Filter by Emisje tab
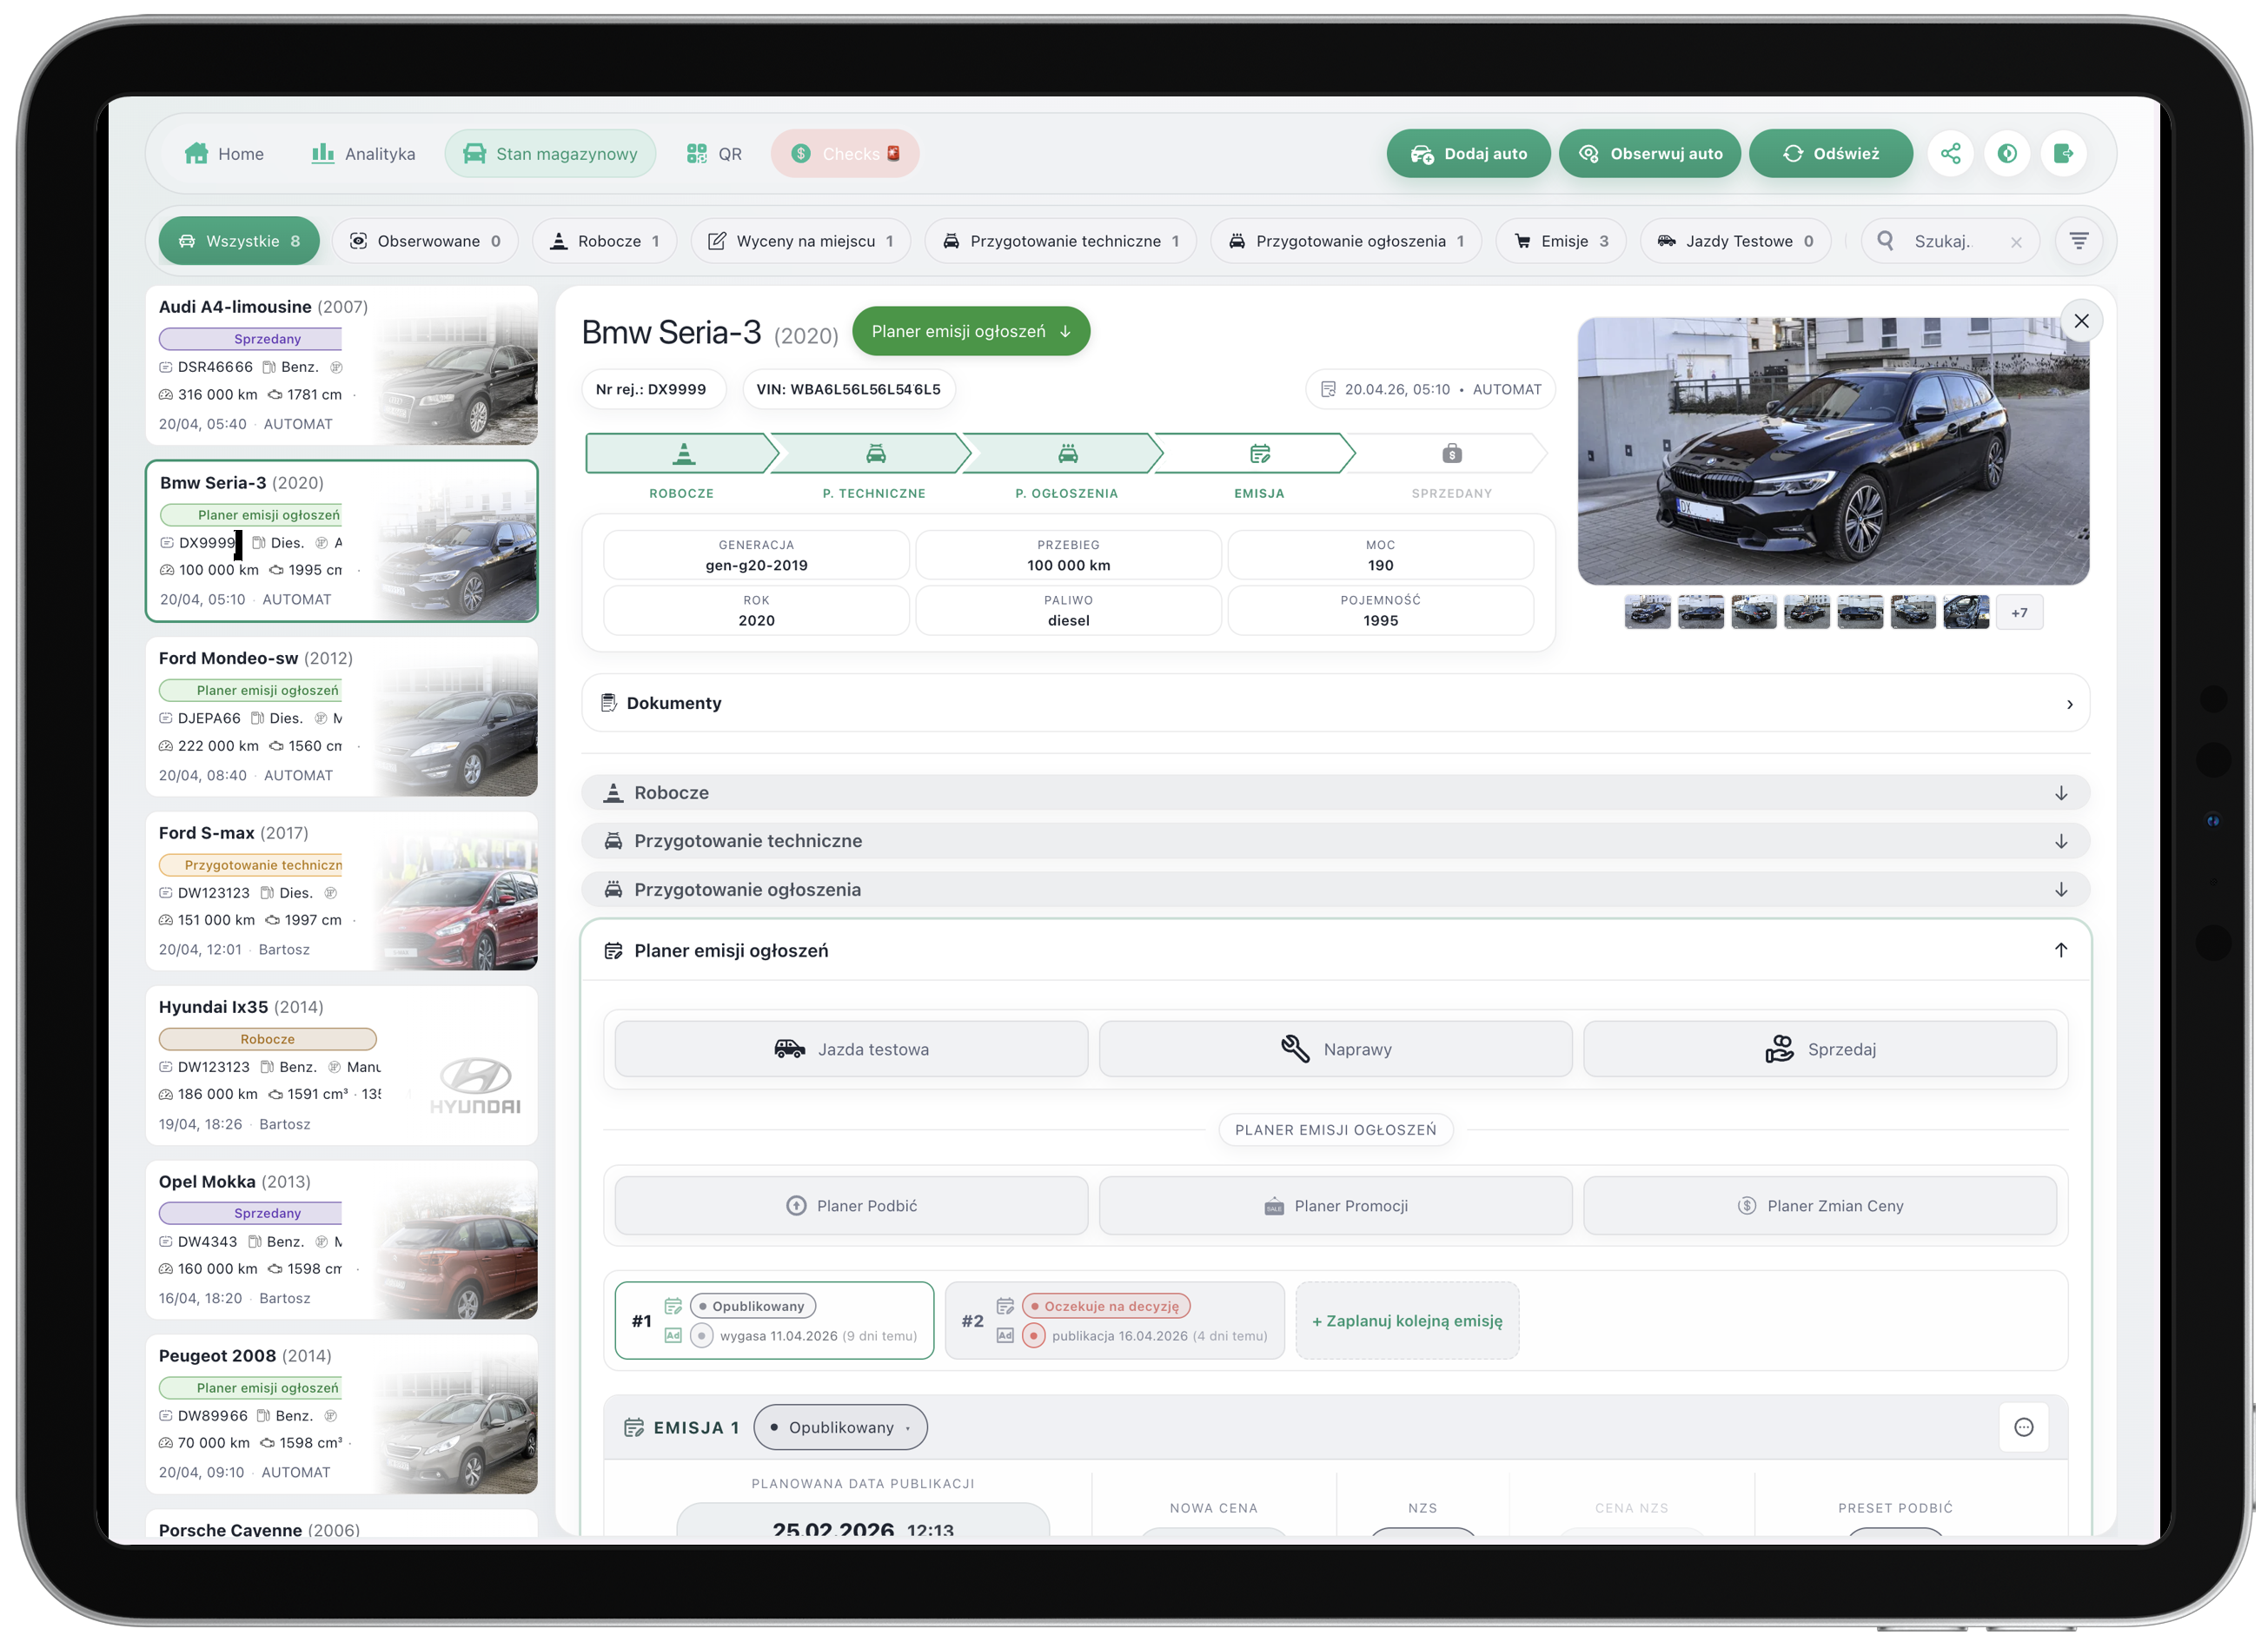This screenshot has height=1642, width=2268. pos(1561,241)
